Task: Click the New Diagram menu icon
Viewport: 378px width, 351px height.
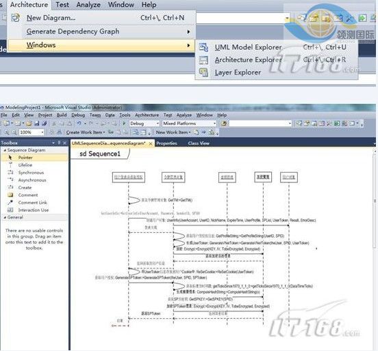Action: [x=16, y=18]
